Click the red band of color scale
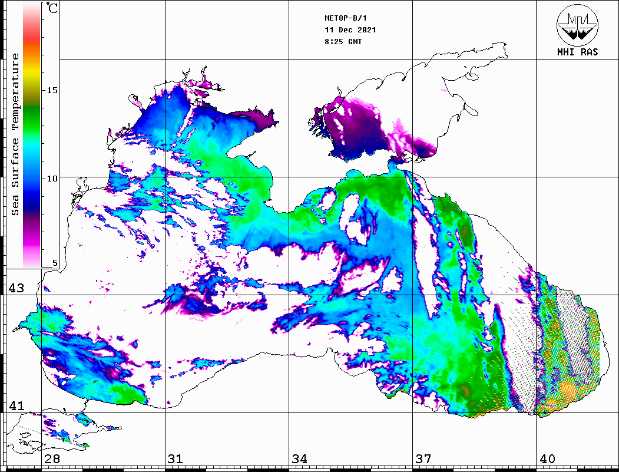619x472 pixels. 32,37
